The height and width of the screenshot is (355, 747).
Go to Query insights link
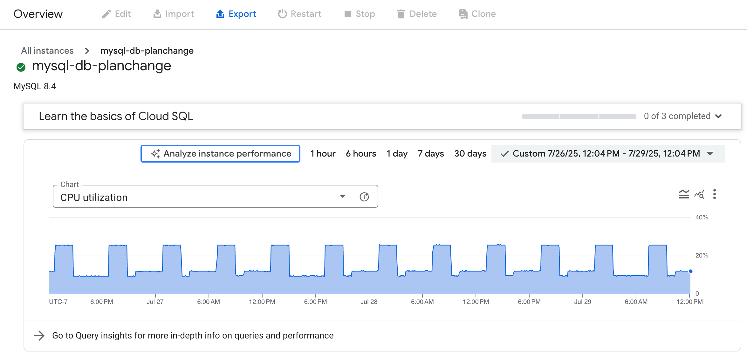click(x=193, y=335)
